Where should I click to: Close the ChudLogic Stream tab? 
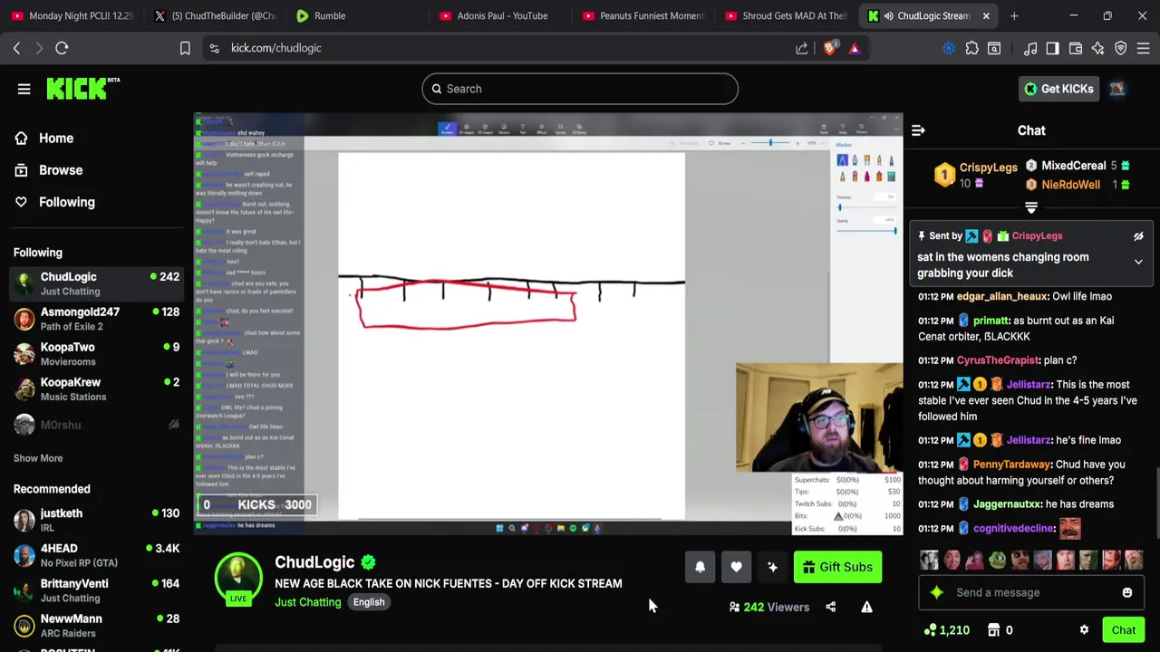coord(986,15)
